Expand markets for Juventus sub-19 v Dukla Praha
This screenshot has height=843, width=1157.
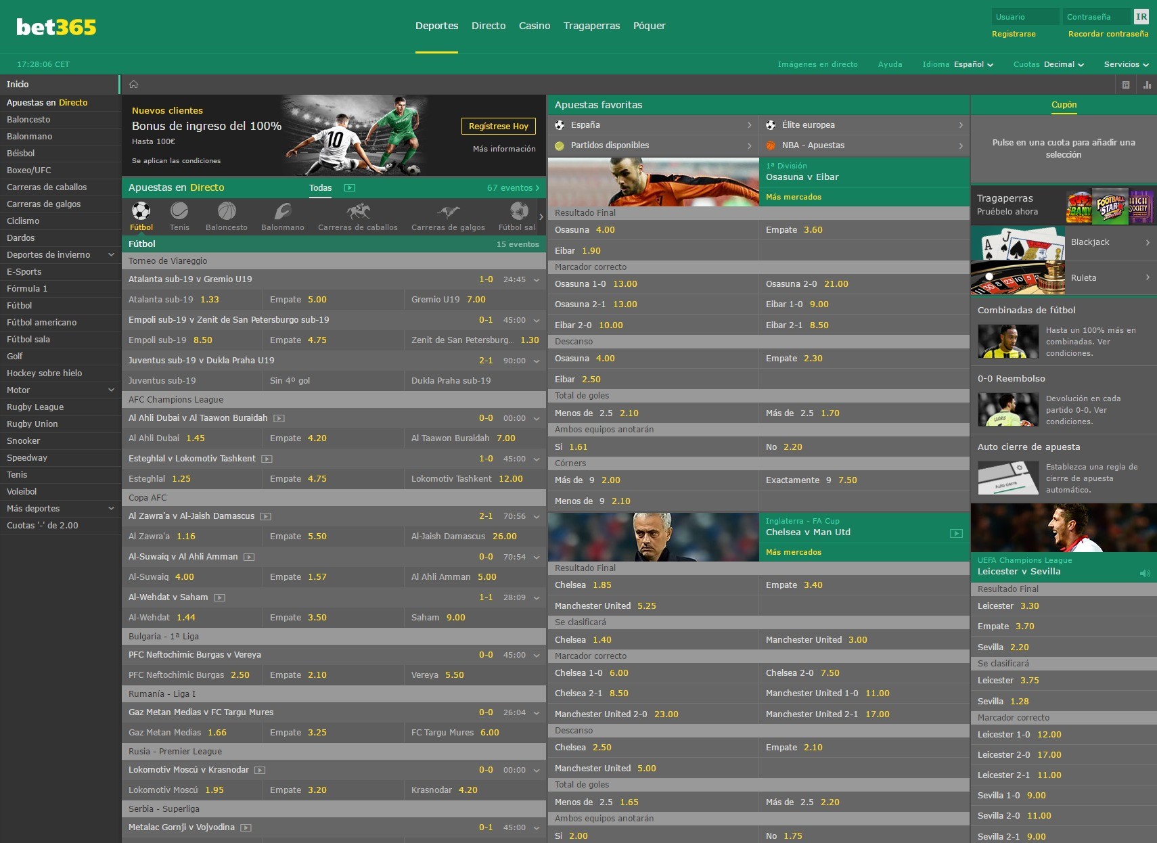[x=537, y=361]
